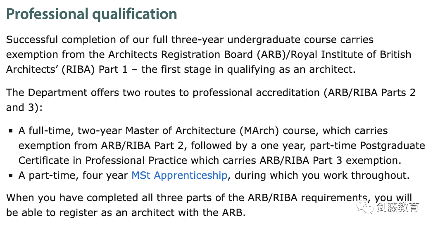Click the second bullet marker before part-time
This screenshot has height=226, width=433.
(x=11, y=176)
